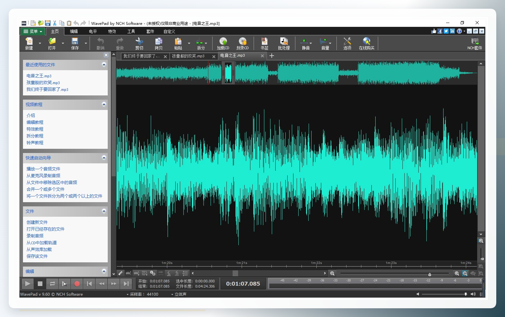Click the help question mark icon
505x317 pixels.
coord(459,31)
